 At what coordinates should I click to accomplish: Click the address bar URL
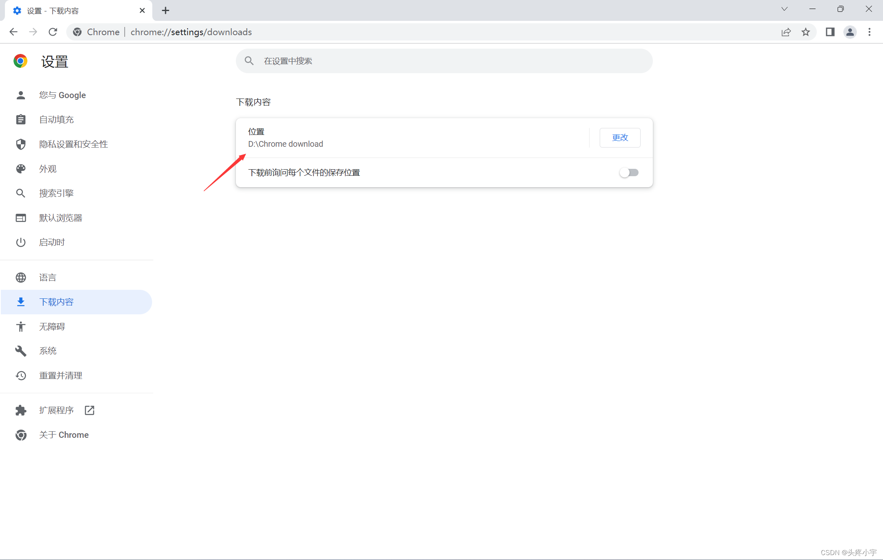coord(191,32)
